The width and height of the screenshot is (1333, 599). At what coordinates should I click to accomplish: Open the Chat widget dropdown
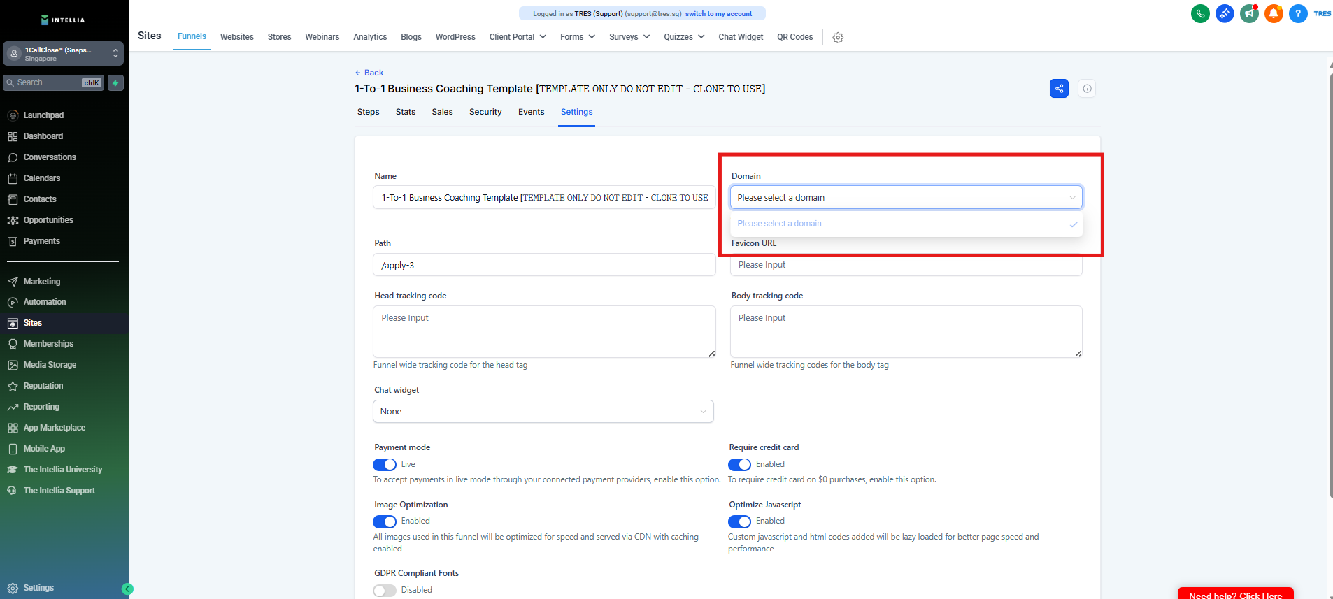[543, 412]
